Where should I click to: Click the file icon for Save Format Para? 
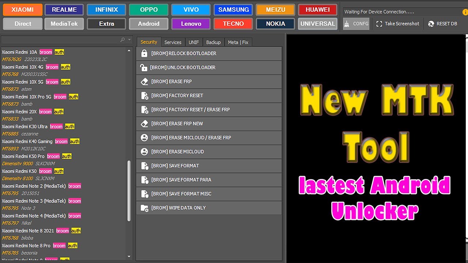point(144,180)
